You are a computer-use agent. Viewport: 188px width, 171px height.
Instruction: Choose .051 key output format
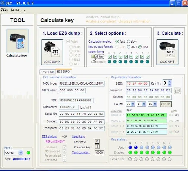[140, 47]
